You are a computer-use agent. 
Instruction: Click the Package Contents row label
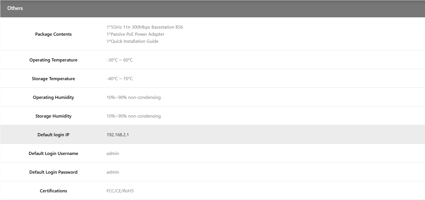pos(53,34)
